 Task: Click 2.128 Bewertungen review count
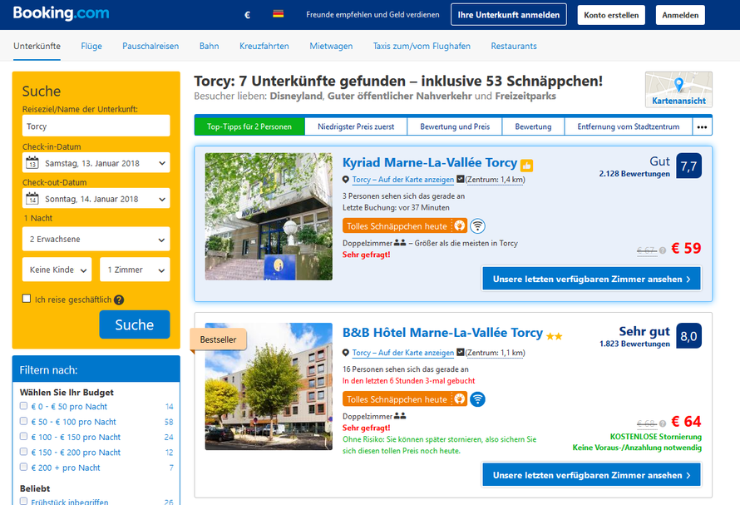click(634, 174)
